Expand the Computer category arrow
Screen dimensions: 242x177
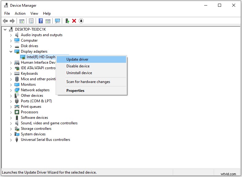click(x=11, y=41)
